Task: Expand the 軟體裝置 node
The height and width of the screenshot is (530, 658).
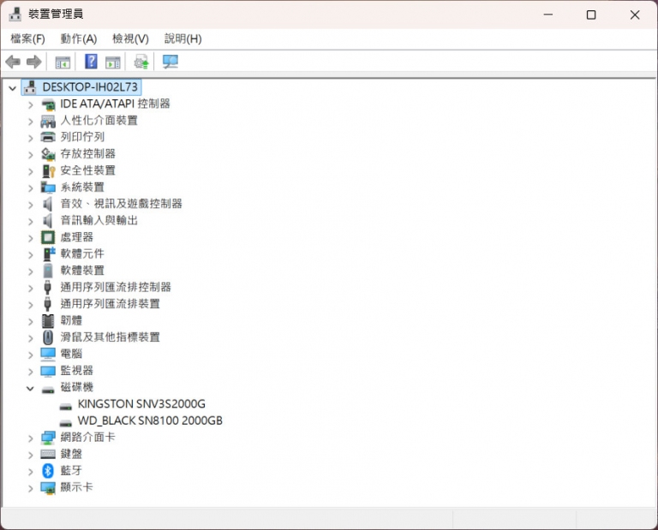Action: (x=30, y=271)
